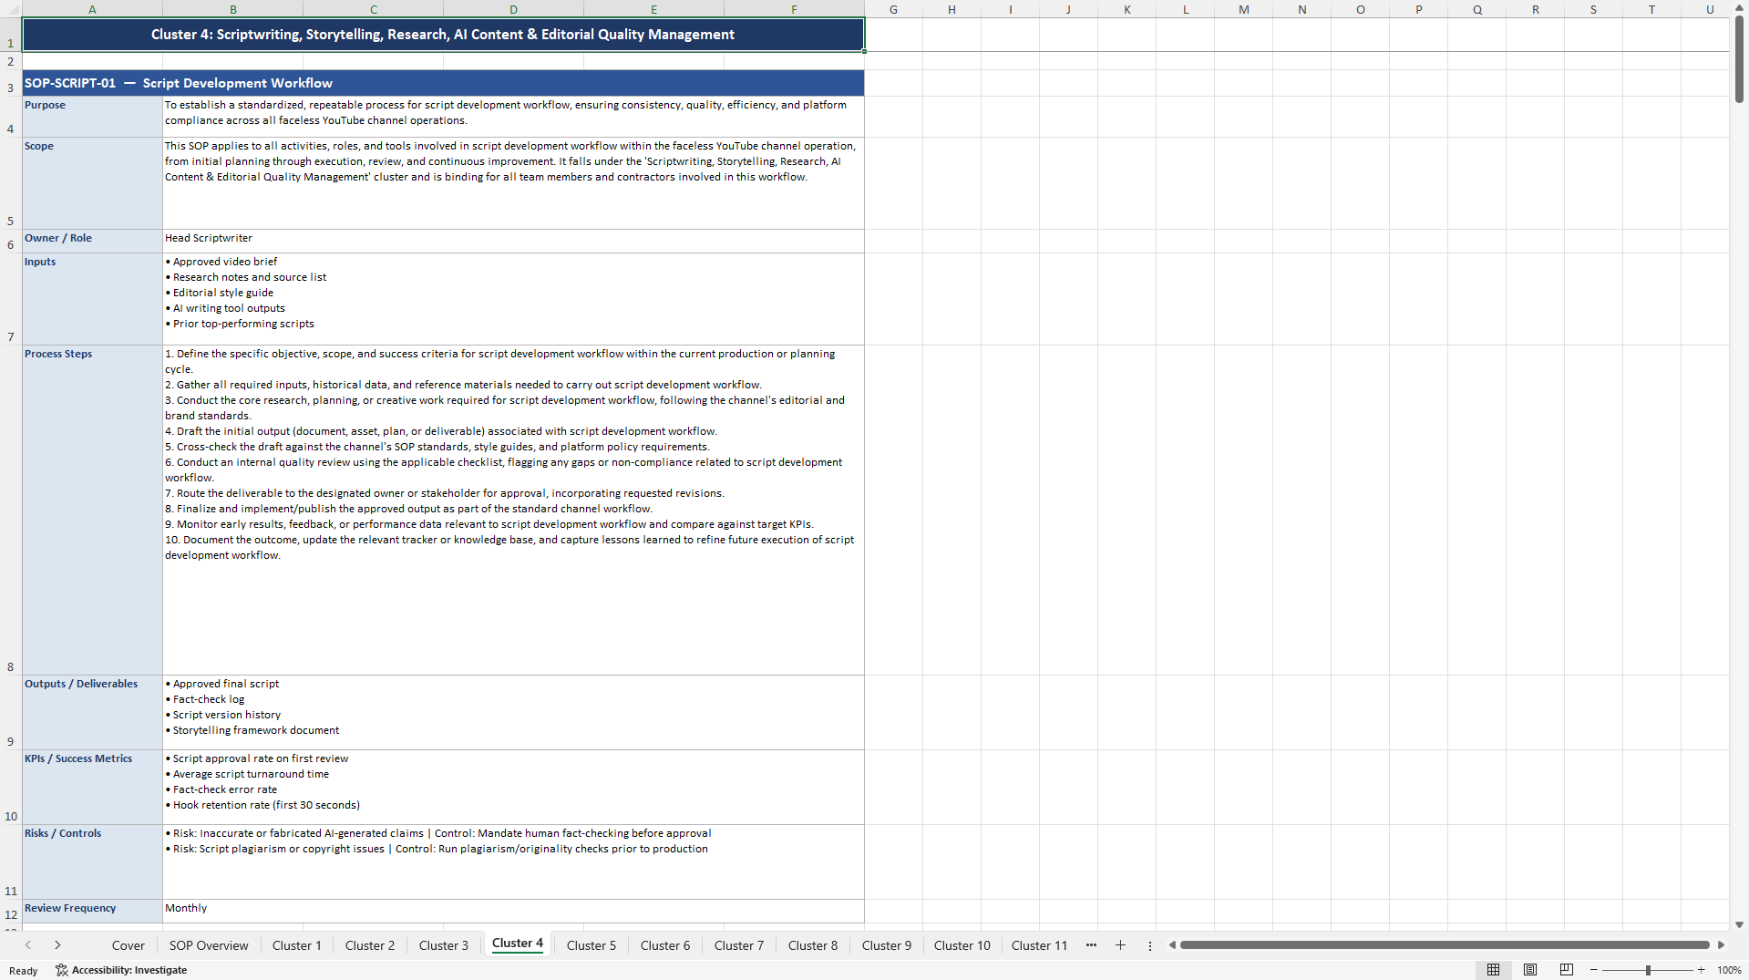Select the Head Scriptwriter cell
The height and width of the screenshot is (980, 1749).
click(x=513, y=242)
